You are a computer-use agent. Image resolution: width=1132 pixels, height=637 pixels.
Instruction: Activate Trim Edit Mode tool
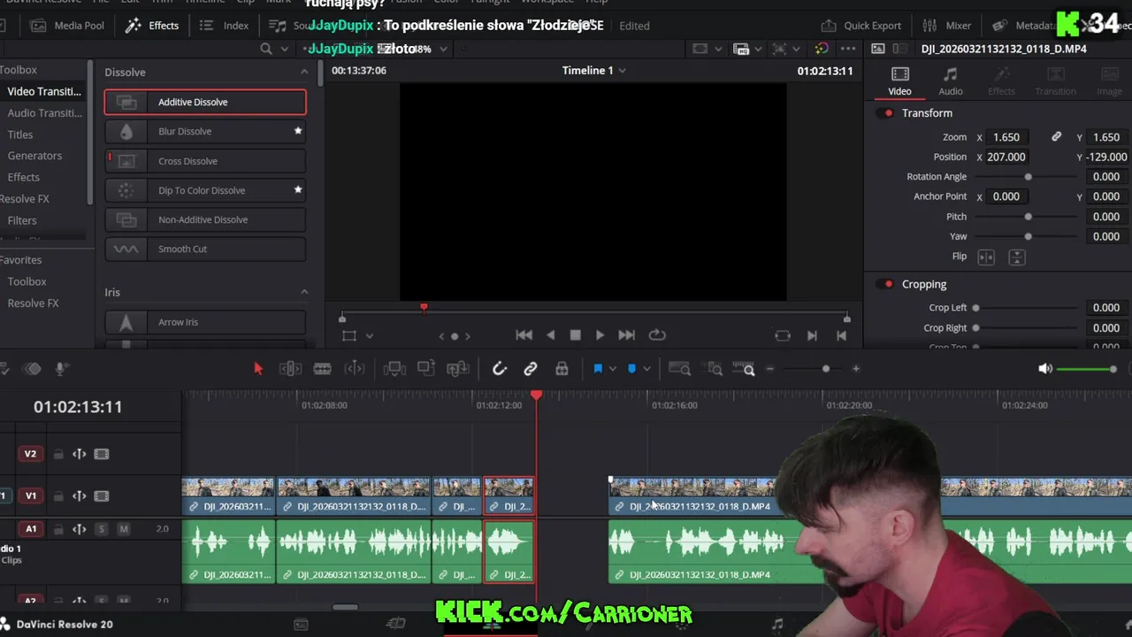tap(290, 369)
